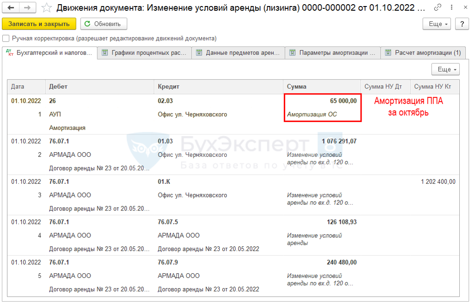Open the three-dot options menu in title bar
Image resolution: width=470 pixels, height=303 pixels.
click(451, 7)
